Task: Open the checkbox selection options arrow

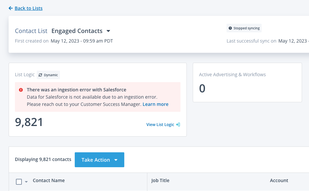Action: tap(26, 182)
